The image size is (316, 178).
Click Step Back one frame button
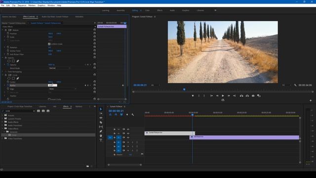pyautogui.click(x=217, y=95)
